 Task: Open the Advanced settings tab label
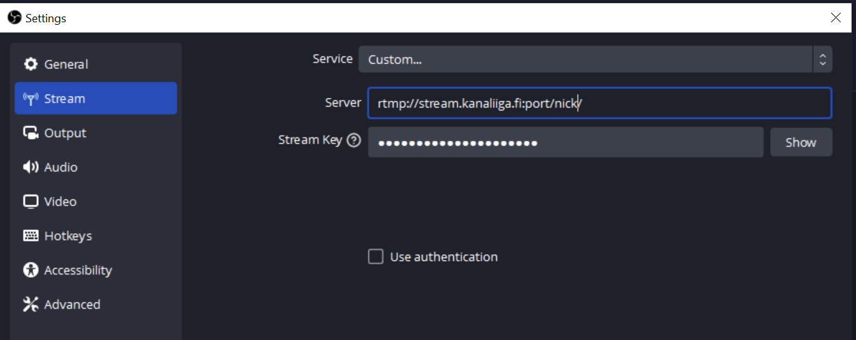tap(72, 304)
